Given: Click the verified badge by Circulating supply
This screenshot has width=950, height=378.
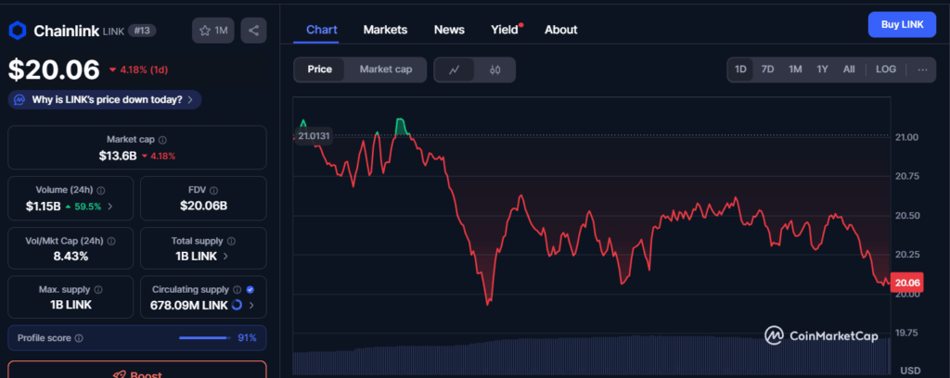Looking at the screenshot, I should point(250,290).
